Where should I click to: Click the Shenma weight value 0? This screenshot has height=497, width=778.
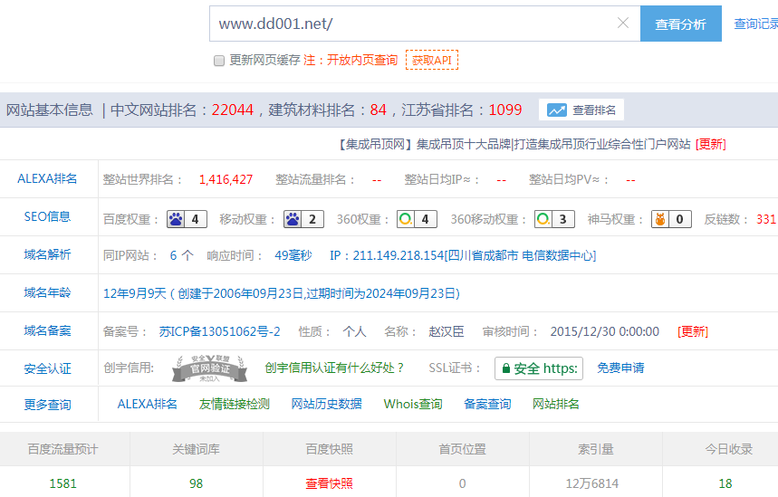pyautogui.click(x=680, y=219)
